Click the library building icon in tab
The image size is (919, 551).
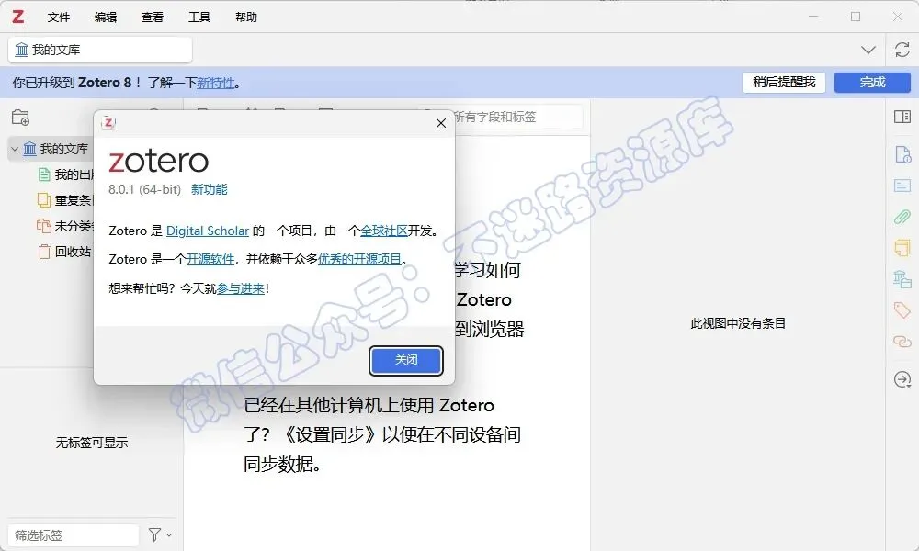point(21,50)
